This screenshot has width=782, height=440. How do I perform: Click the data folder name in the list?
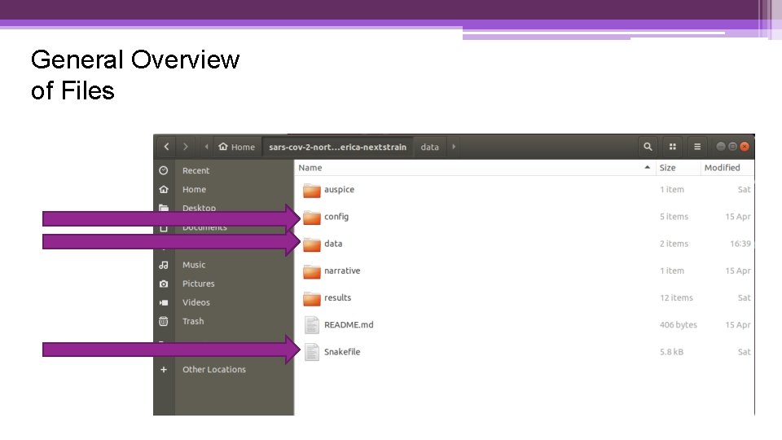tap(333, 244)
